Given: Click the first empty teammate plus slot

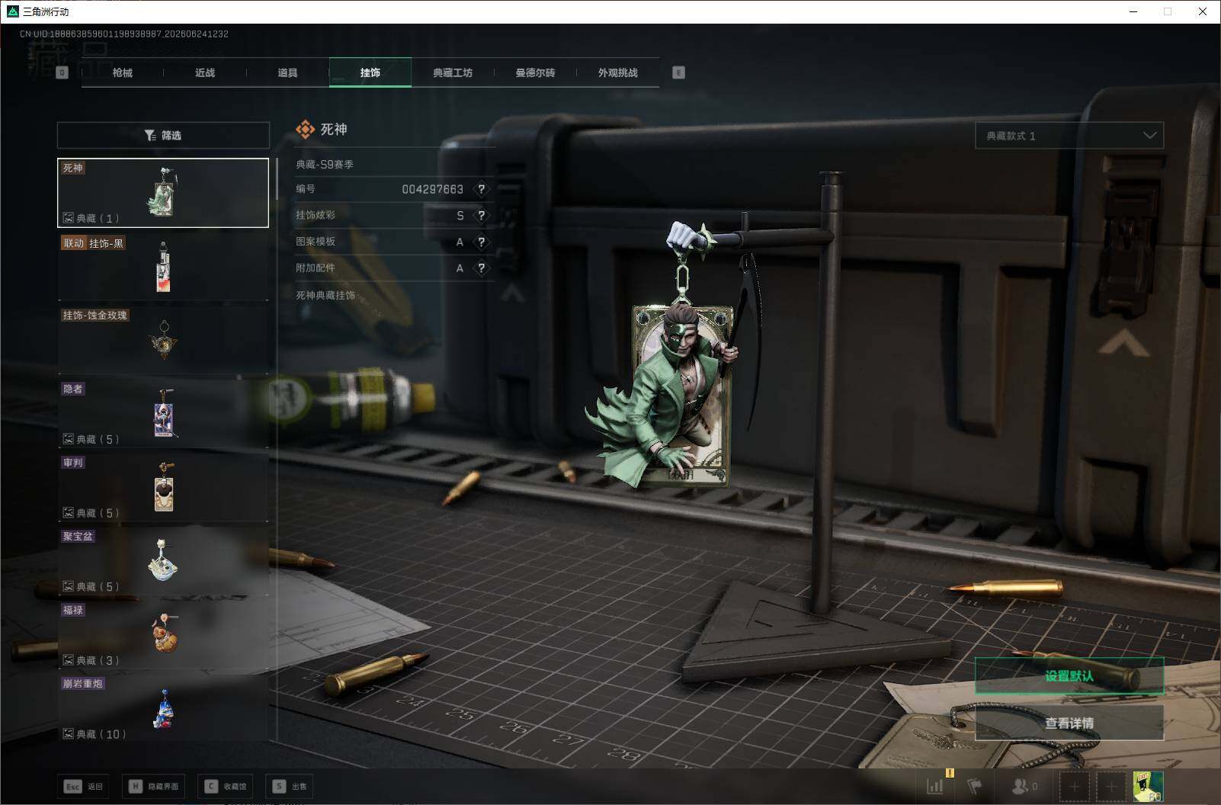Looking at the screenshot, I should click(x=1074, y=786).
